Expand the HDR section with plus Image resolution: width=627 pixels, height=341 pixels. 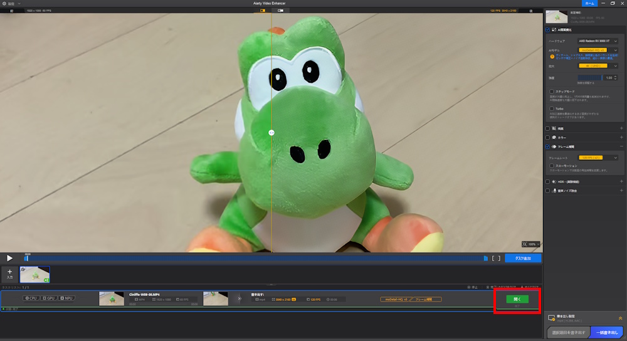pyautogui.click(x=621, y=182)
